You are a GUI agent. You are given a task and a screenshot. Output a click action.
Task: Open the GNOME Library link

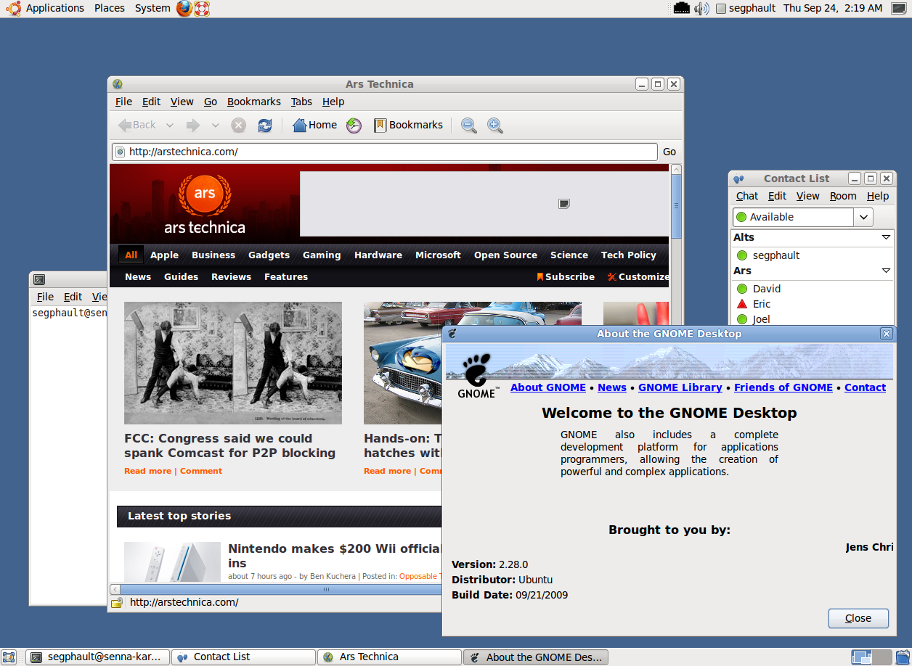coord(680,387)
